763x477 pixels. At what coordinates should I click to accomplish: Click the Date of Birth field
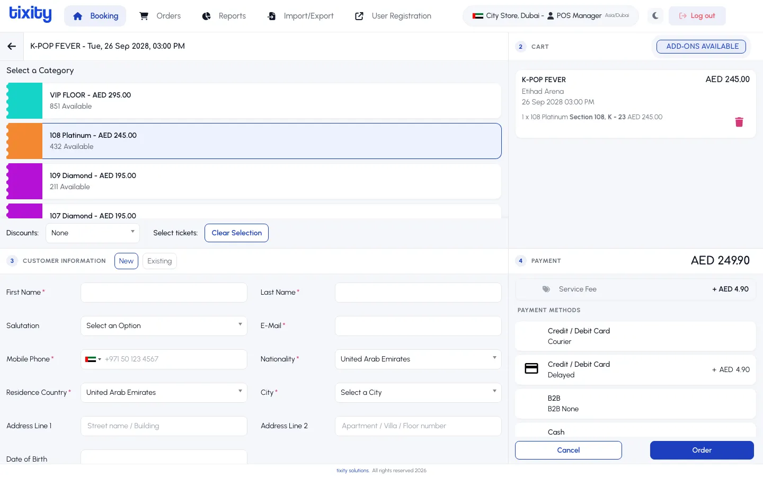(x=164, y=457)
